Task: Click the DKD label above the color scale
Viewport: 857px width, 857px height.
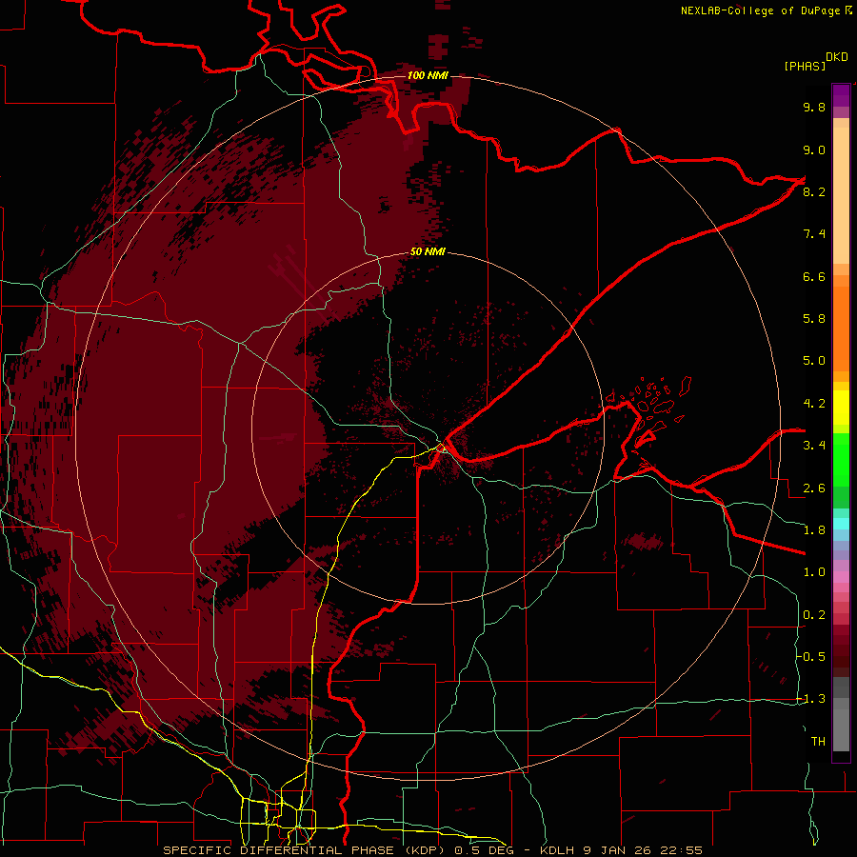Action: tap(837, 57)
